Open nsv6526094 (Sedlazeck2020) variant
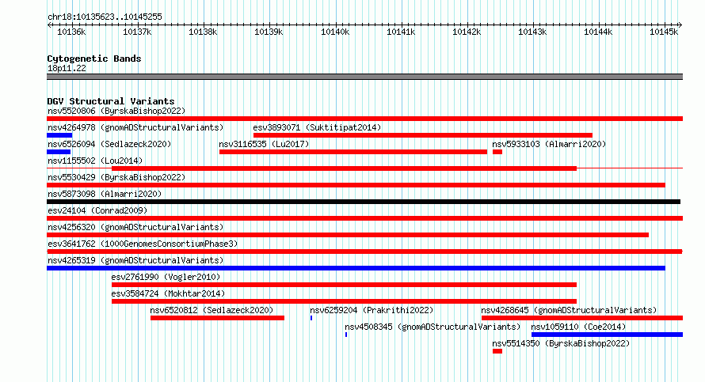Image resolution: width=705 pixels, height=382 pixels. click(109, 144)
